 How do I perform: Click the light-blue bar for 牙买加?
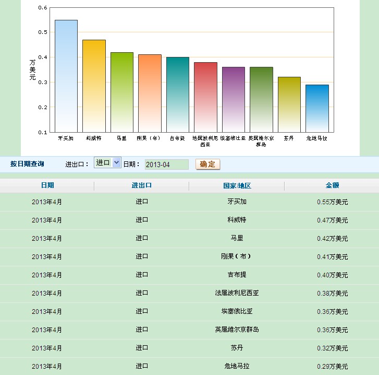66,76
